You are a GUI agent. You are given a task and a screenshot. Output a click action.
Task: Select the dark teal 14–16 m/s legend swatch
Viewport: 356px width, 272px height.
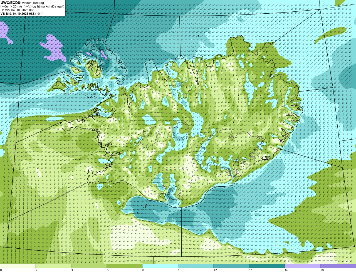point(267,266)
